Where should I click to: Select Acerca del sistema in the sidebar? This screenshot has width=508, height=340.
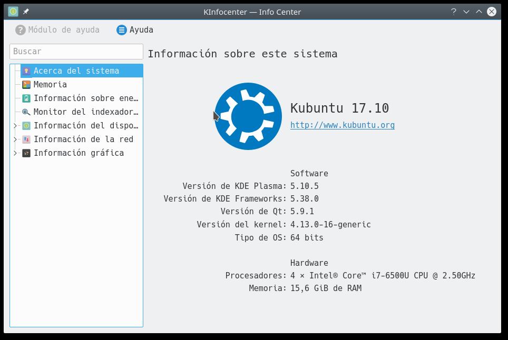point(82,71)
